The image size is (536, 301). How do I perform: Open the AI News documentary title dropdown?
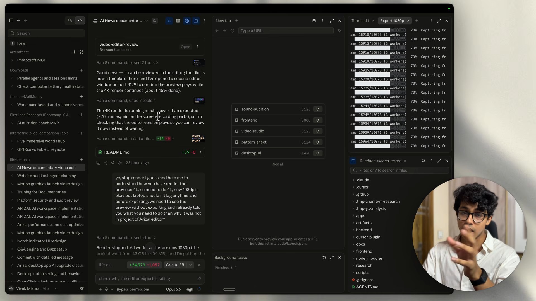(x=146, y=21)
